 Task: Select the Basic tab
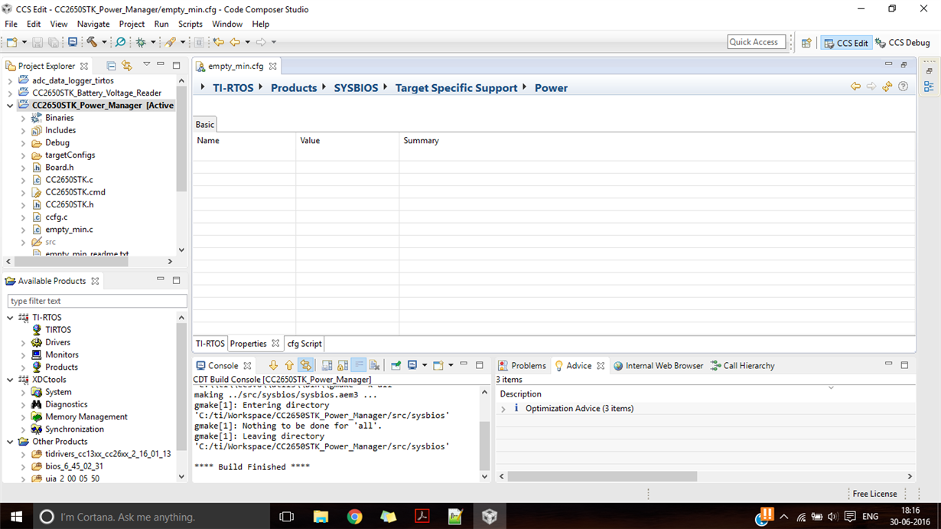205,124
